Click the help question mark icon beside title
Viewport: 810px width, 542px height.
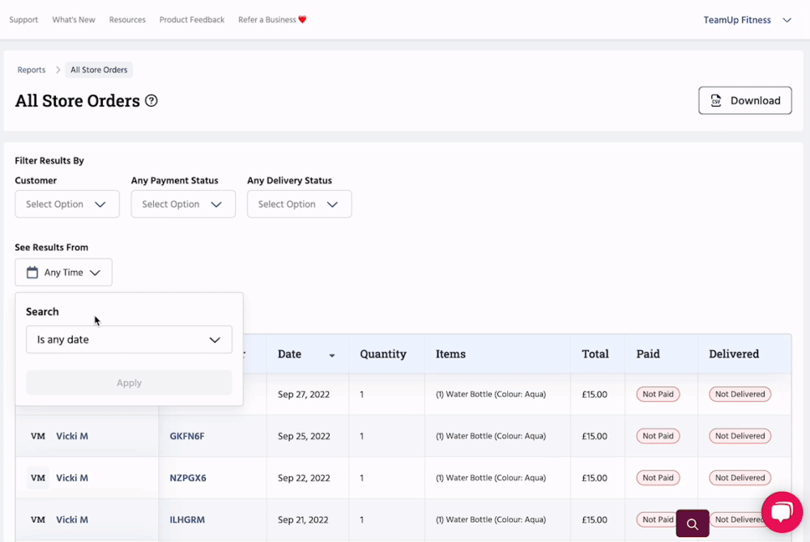point(151,101)
